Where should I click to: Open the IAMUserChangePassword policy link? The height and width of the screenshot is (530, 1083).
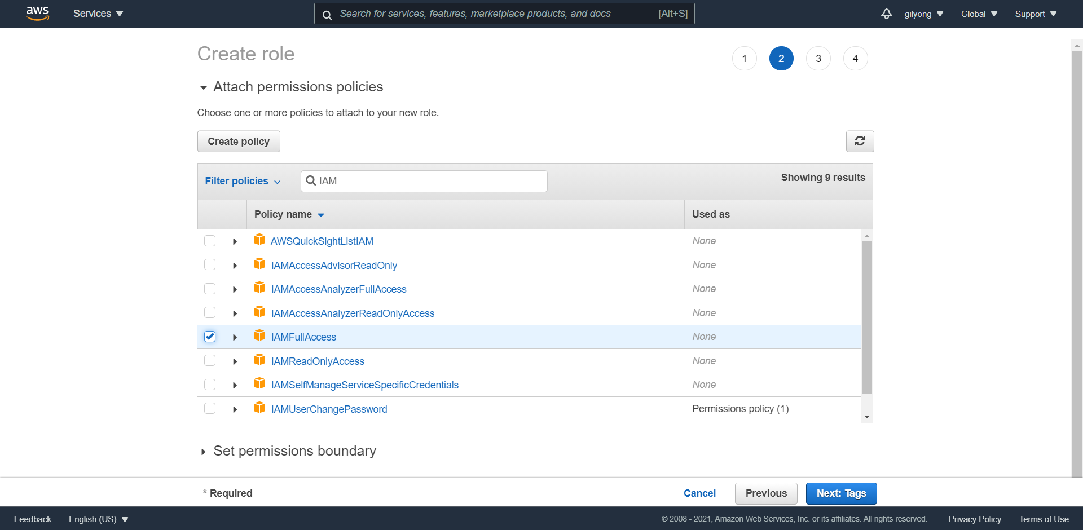click(329, 409)
